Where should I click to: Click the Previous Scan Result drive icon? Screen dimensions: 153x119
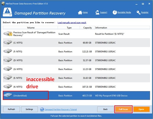click(x=8, y=33)
